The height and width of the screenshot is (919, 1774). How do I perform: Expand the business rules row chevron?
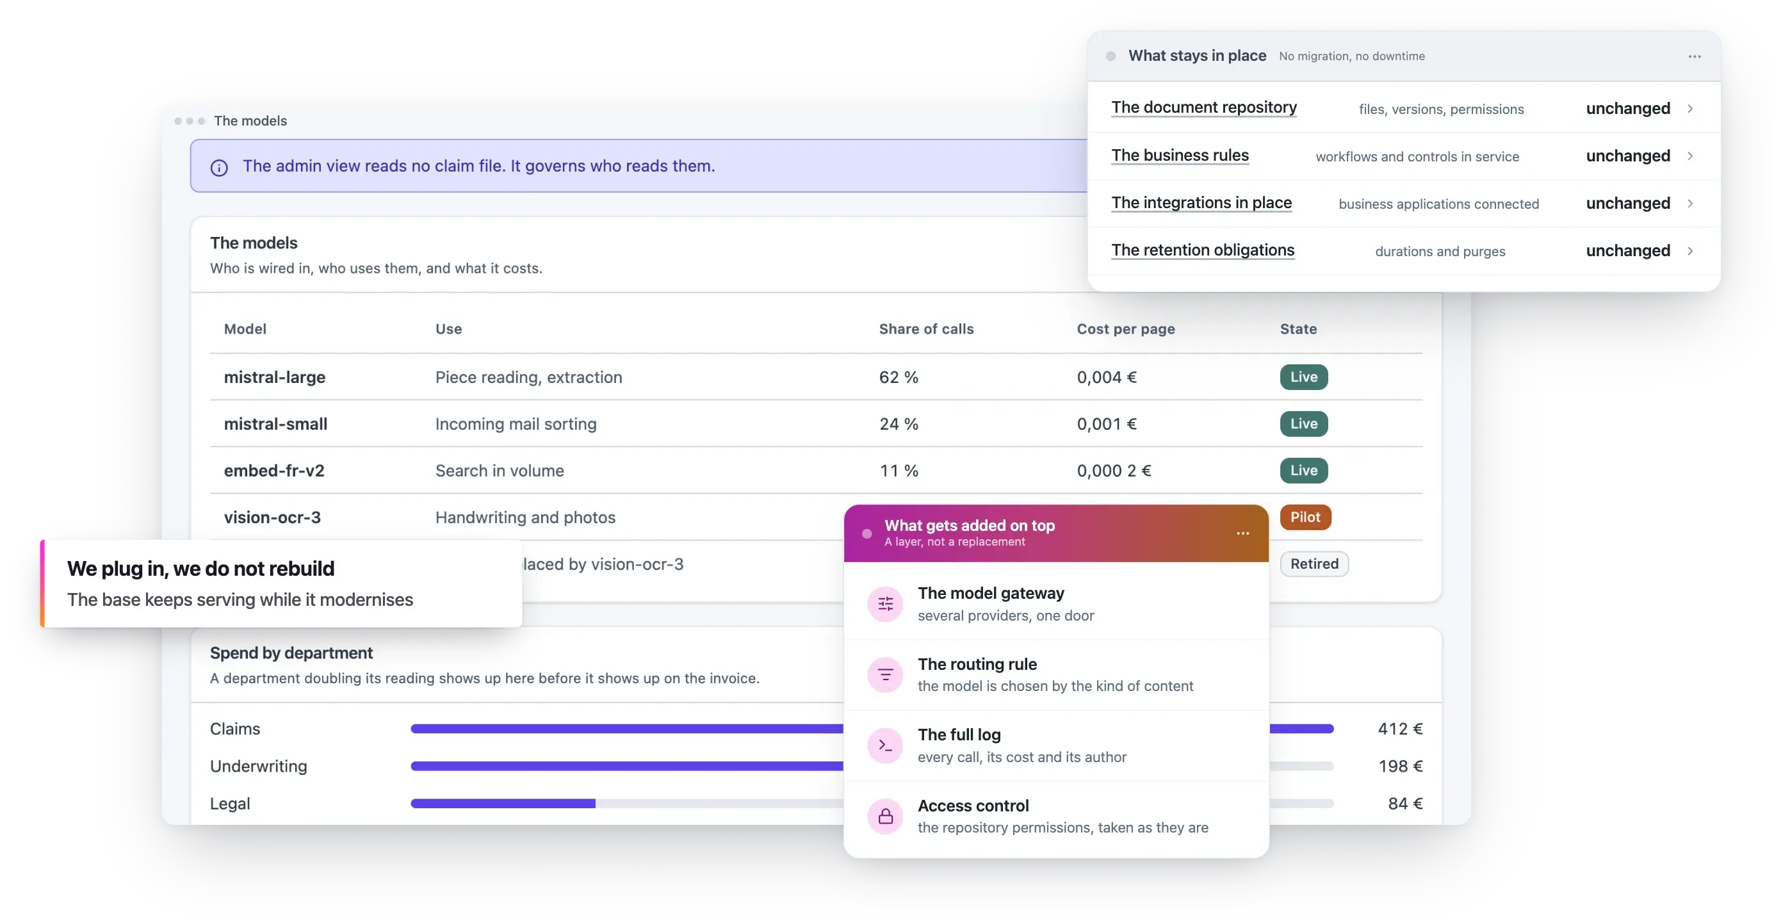click(1690, 156)
